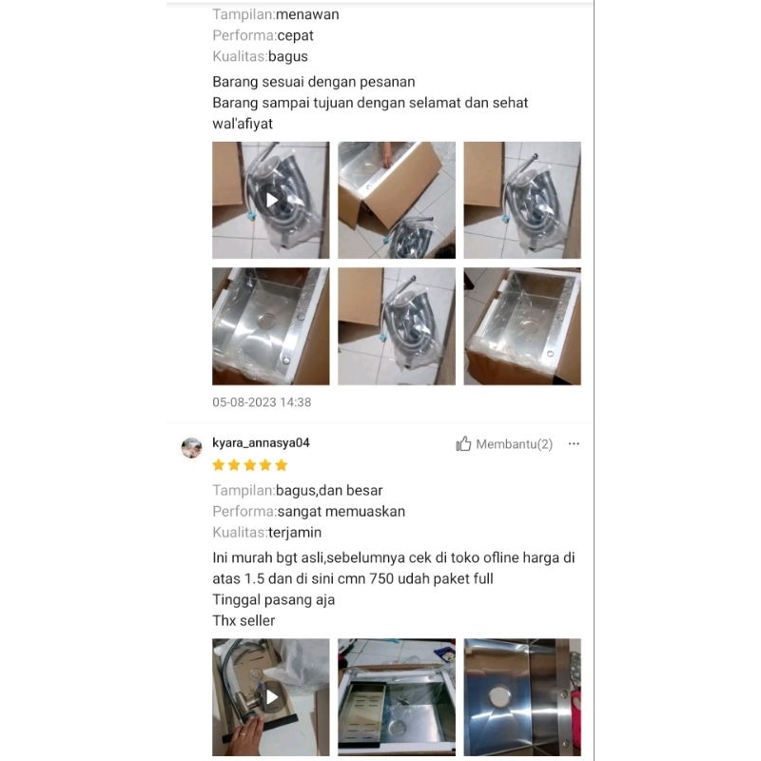Like kyara_annasya04's review with thumbs-up icon
The image size is (761, 761).
(x=463, y=443)
